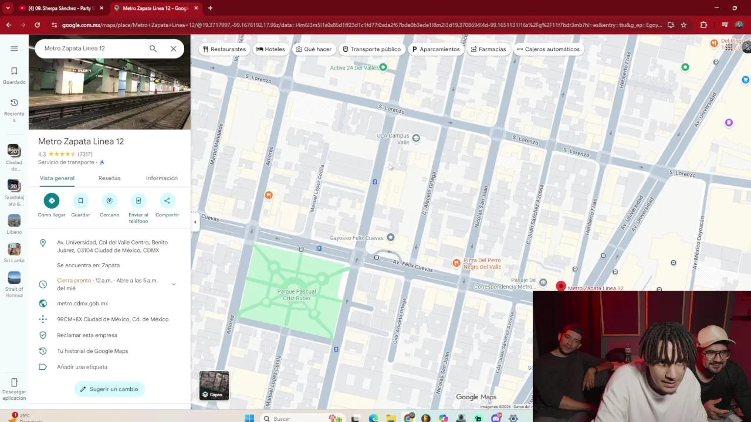Click the wheelchair accessibility icon
The height and width of the screenshot is (422, 751).
(x=102, y=162)
